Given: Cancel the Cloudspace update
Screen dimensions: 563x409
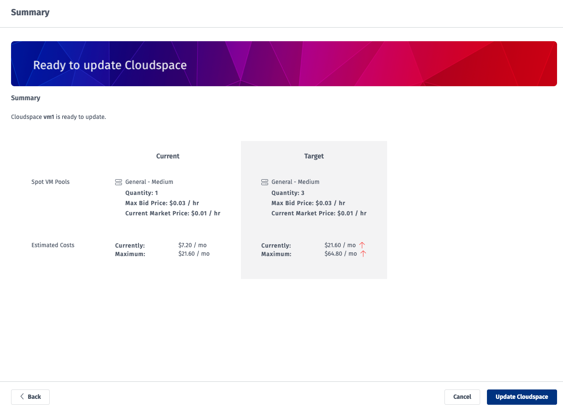Looking at the screenshot, I should [462, 397].
